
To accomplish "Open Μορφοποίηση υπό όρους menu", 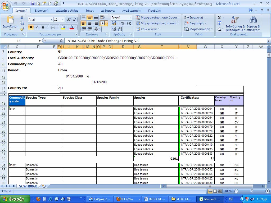I will click(158, 17).
